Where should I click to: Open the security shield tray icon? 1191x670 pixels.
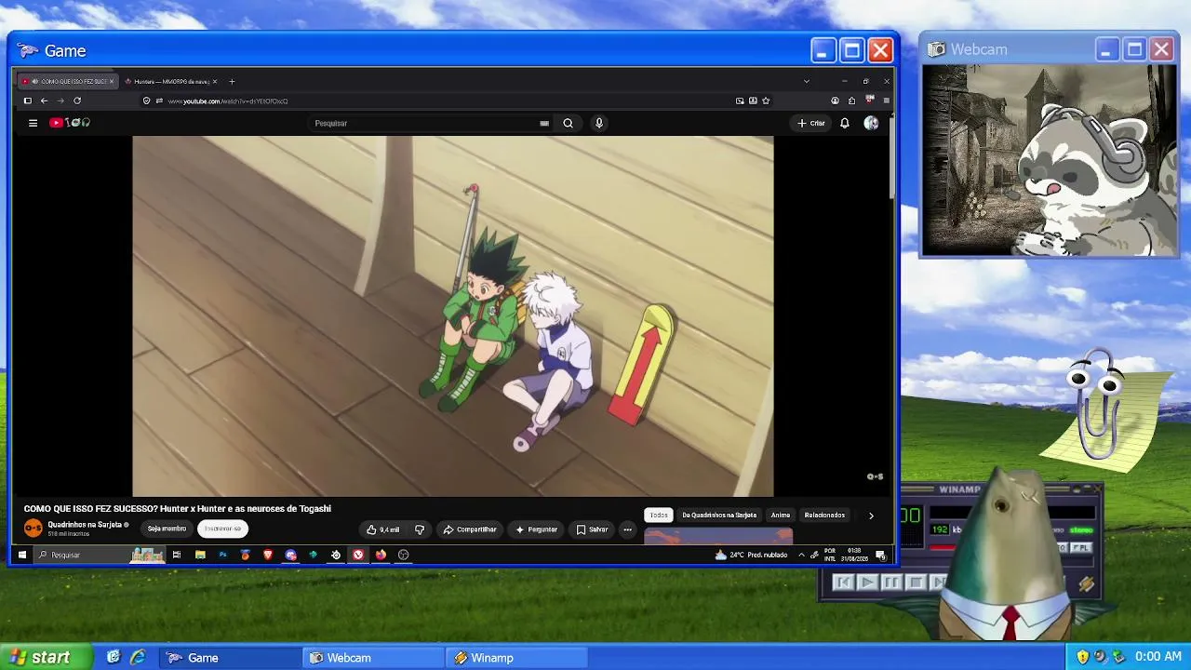coord(1082,657)
